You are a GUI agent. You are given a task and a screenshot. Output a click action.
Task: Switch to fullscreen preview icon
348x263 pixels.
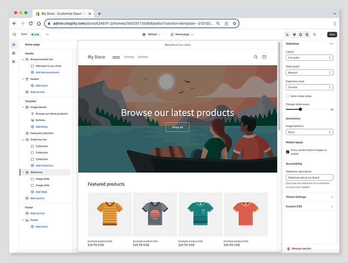tap(307, 34)
